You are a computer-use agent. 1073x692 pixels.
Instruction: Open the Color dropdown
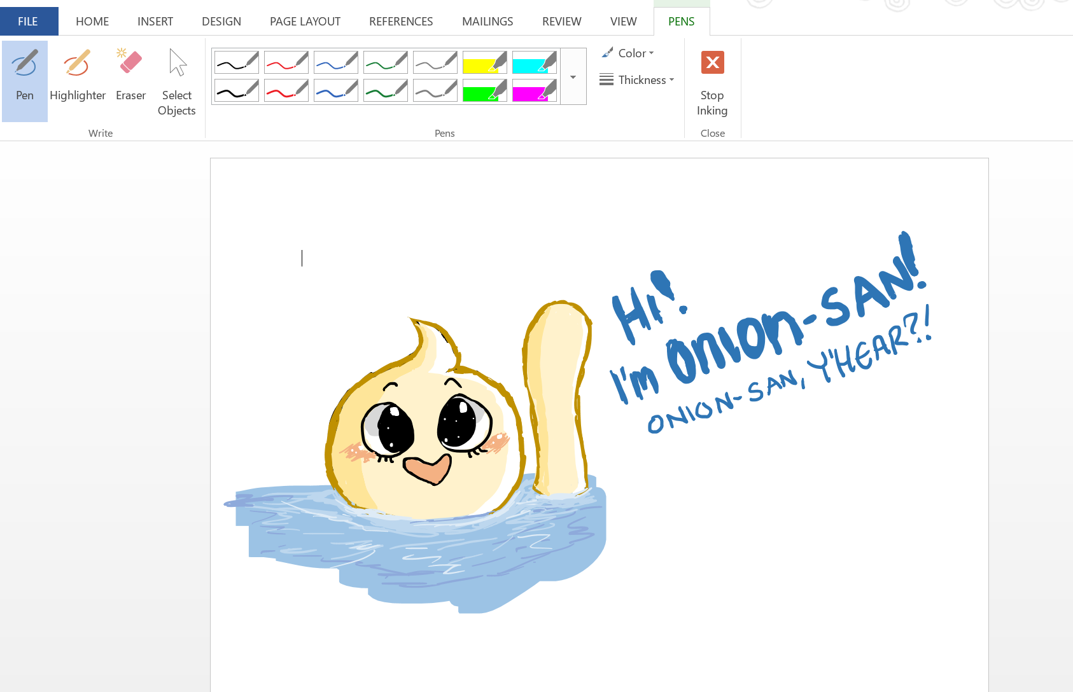point(628,53)
